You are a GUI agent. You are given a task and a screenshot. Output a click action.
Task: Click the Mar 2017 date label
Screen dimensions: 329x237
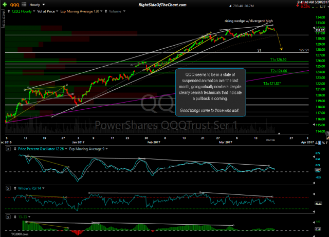point(226,142)
